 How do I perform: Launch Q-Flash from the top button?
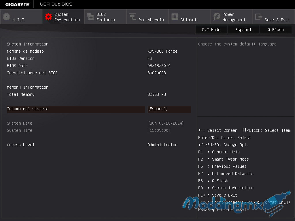pyautogui.click(x=276, y=30)
